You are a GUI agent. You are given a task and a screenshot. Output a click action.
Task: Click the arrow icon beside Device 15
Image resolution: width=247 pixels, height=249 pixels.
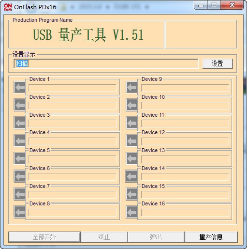tap(131, 194)
